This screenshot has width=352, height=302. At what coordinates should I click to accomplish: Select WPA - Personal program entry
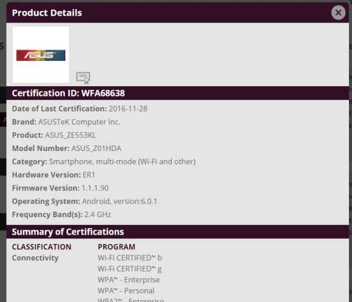(126, 291)
